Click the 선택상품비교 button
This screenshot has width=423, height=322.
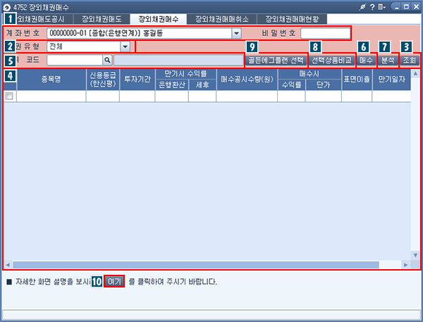click(x=332, y=60)
